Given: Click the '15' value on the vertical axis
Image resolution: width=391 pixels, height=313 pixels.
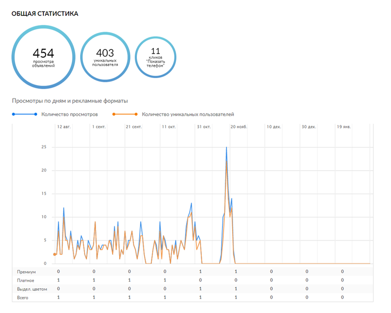Looking at the screenshot, I should coord(44,193).
